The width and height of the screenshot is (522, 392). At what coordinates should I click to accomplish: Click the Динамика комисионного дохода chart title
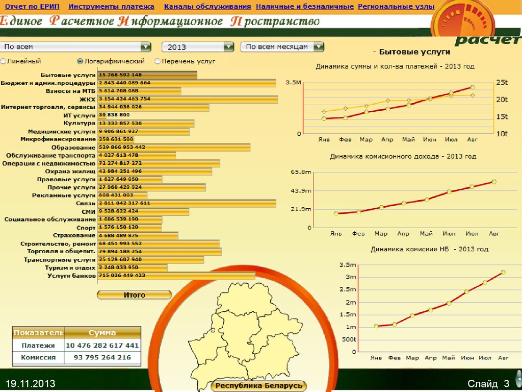click(x=403, y=156)
